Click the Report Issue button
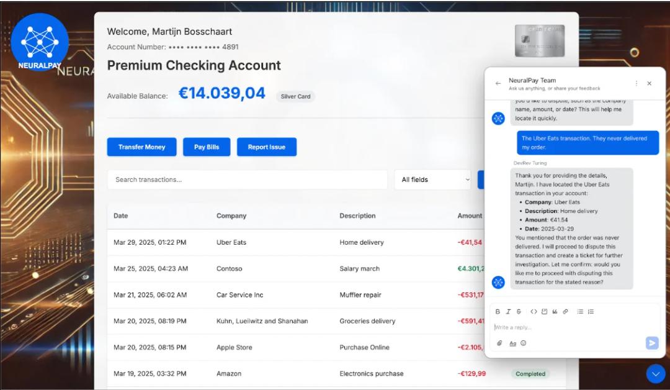The height and width of the screenshot is (390, 670). [x=267, y=147]
